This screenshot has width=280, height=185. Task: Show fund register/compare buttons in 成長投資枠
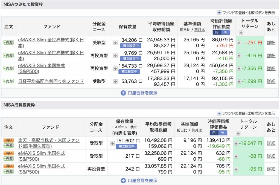point(246,113)
